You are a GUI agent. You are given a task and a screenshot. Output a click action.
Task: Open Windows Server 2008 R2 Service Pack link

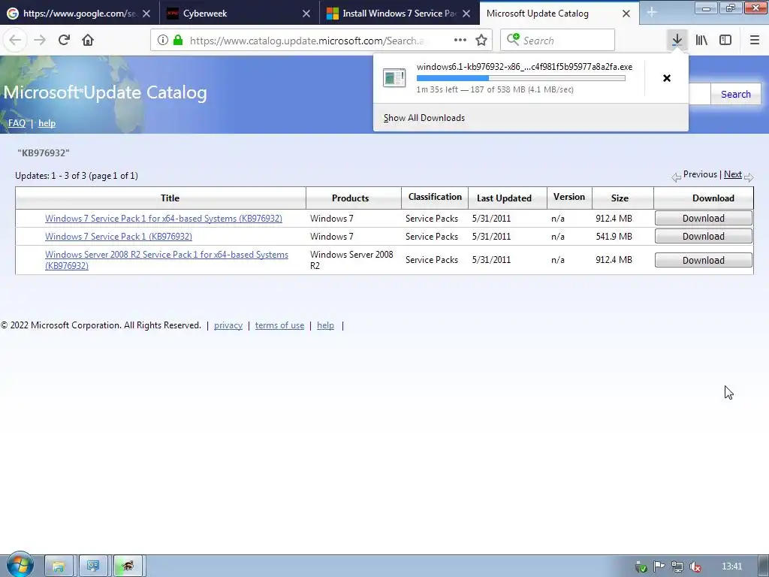click(x=166, y=260)
